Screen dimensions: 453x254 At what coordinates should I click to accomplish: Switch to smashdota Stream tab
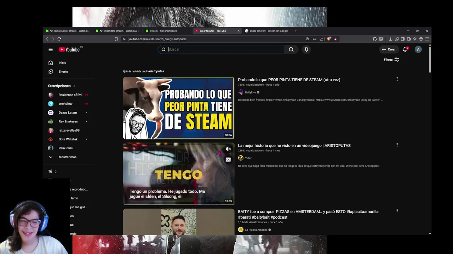(118, 31)
